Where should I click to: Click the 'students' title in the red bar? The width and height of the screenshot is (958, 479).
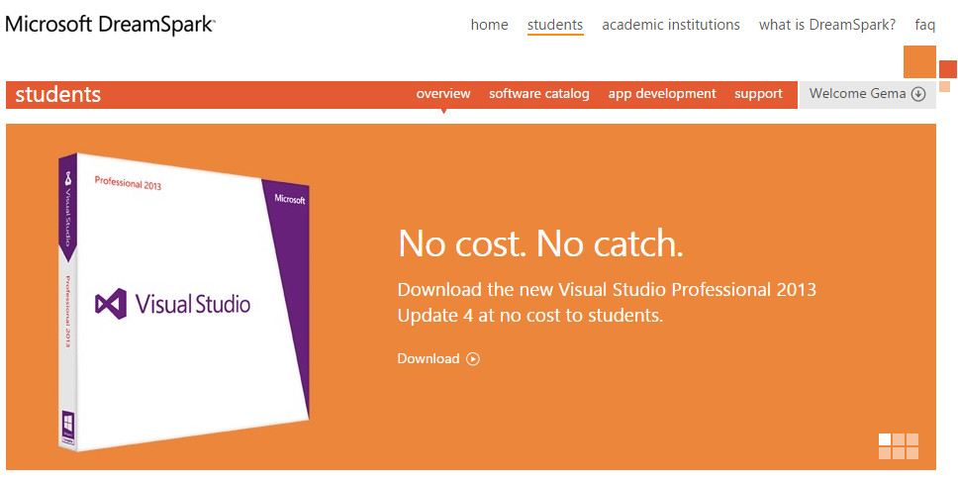[58, 95]
